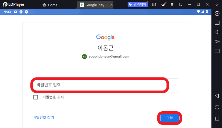222x128 pixels.
Task: Open the LDPlayer user account icon
Action: point(163,4)
